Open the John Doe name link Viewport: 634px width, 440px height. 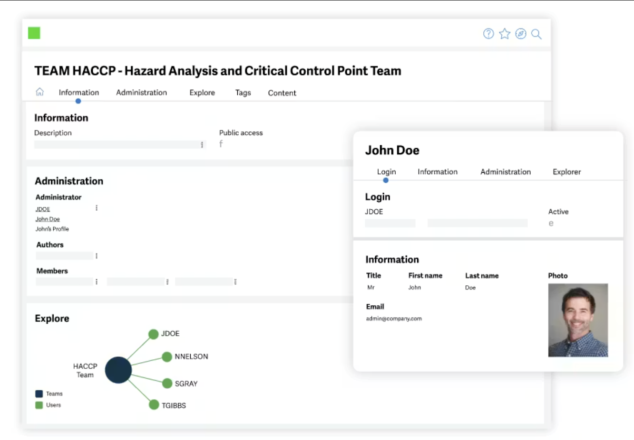(x=48, y=219)
